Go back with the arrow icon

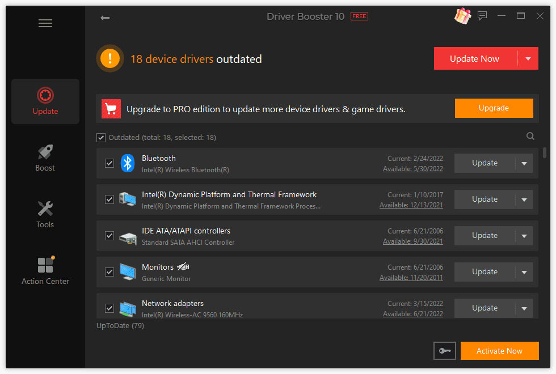click(105, 18)
